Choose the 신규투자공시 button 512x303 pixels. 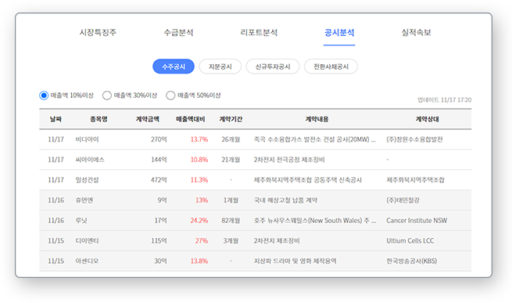tap(273, 67)
